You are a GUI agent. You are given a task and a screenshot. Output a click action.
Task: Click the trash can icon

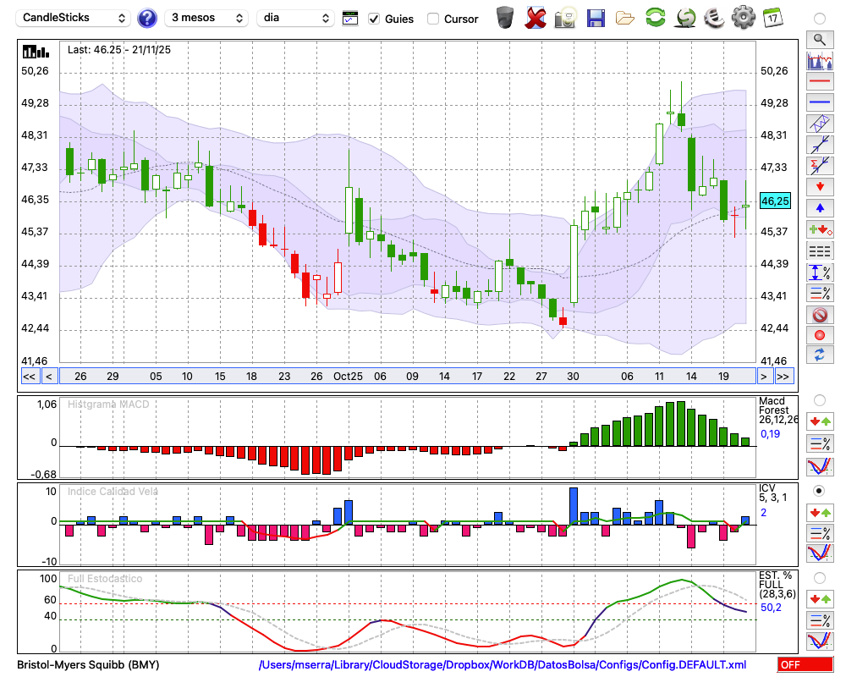[x=505, y=18]
